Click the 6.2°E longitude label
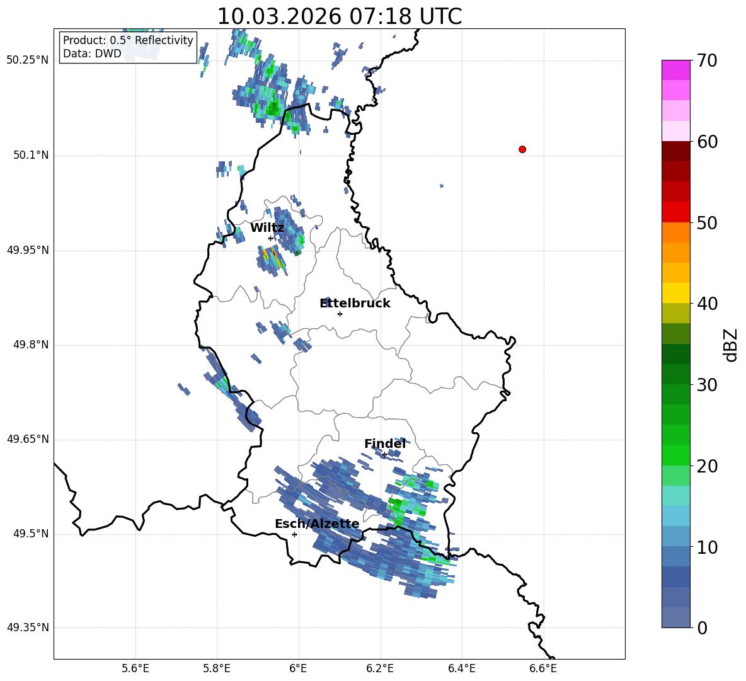746x681 pixels. point(380,668)
